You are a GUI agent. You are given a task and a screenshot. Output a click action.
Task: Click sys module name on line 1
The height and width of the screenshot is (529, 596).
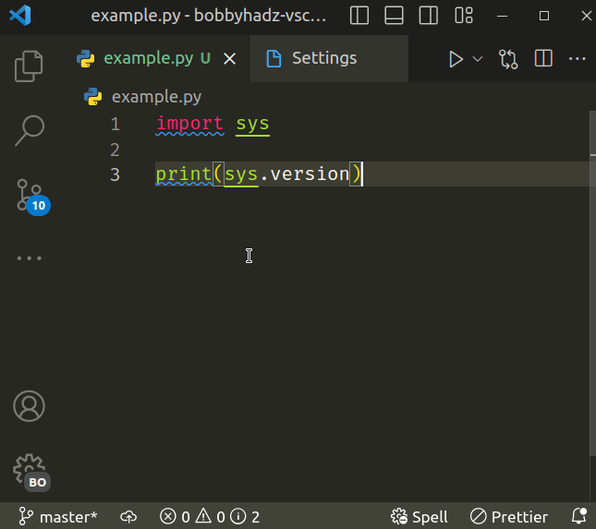pyautogui.click(x=252, y=124)
